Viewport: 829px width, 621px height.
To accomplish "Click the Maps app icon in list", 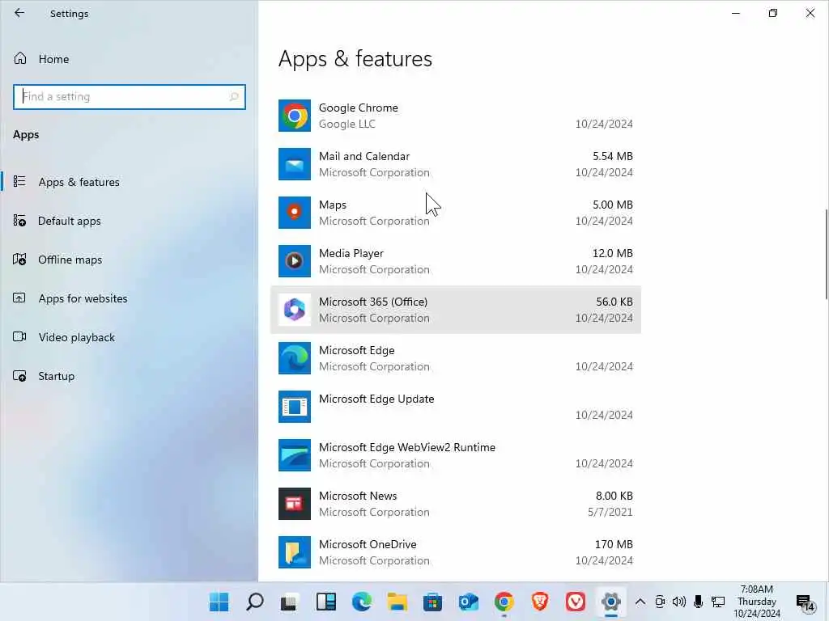I will (x=295, y=213).
